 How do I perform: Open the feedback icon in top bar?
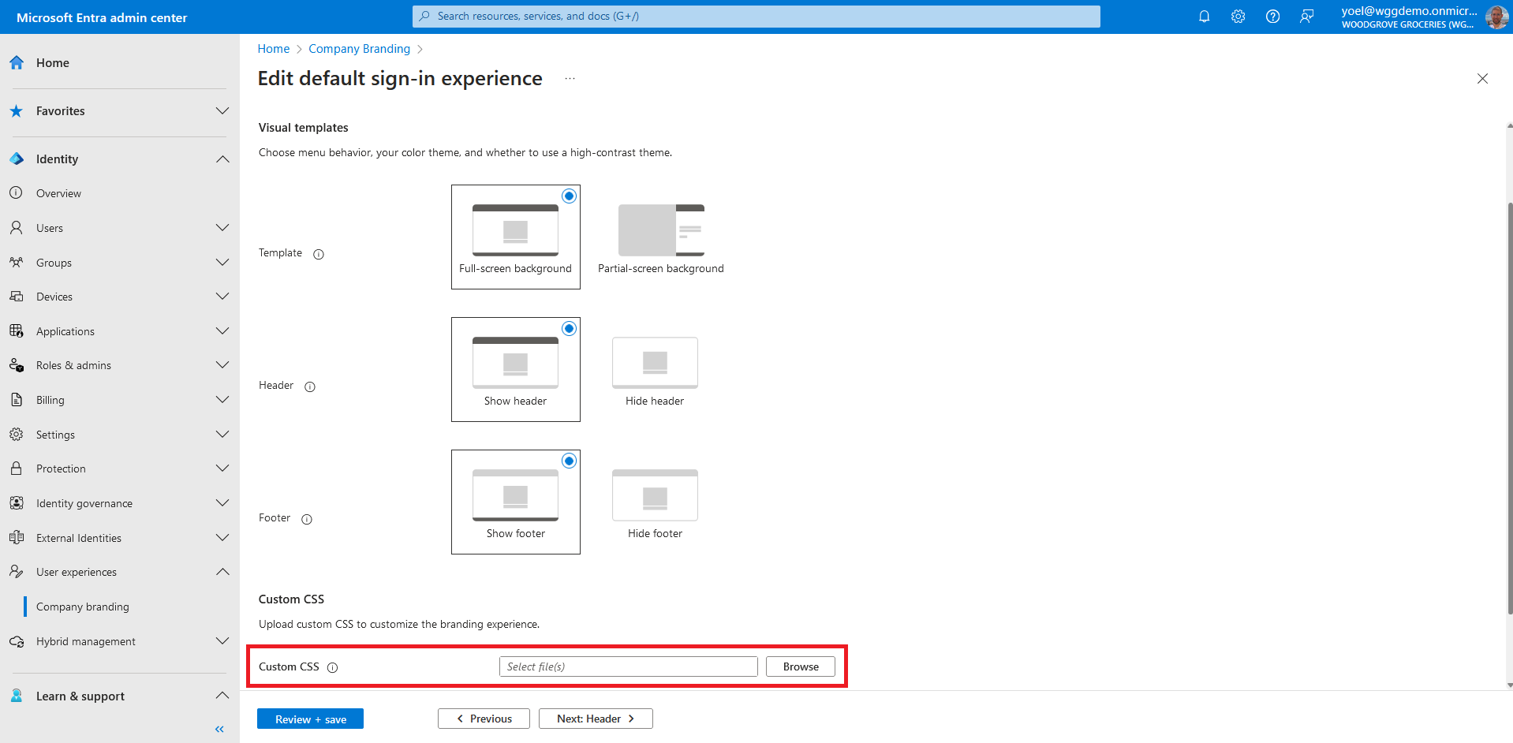[x=1307, y=17]
